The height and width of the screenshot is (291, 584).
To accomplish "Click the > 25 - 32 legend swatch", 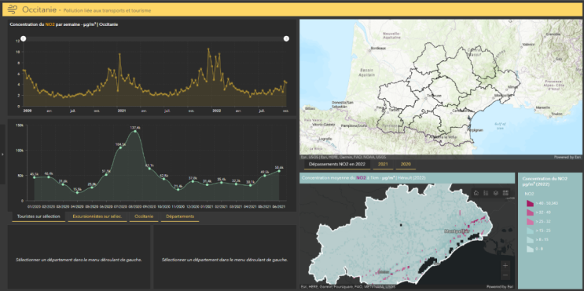I will coord(530,222).
